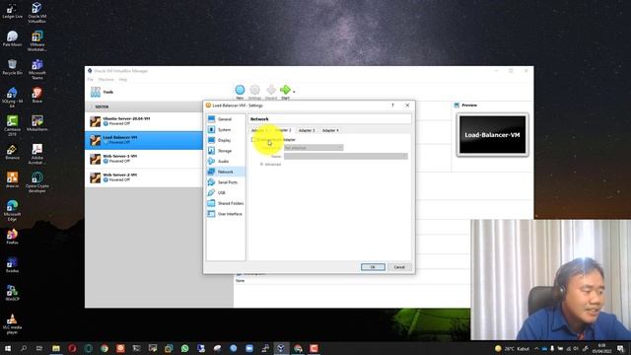The image size is (631, 355).
Task: Switch to the Adapter 4 tab
Action: coord(330,130)
